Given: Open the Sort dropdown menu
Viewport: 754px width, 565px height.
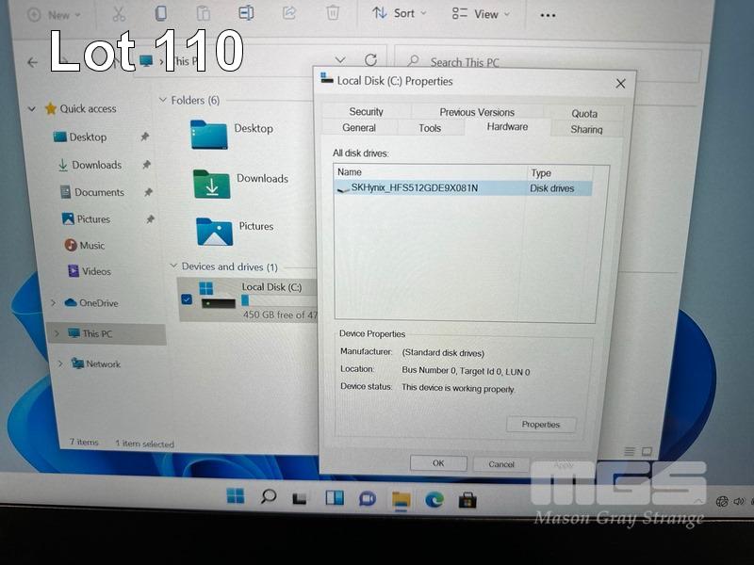Looking at the screenshot, I should (x=400, y=13).
